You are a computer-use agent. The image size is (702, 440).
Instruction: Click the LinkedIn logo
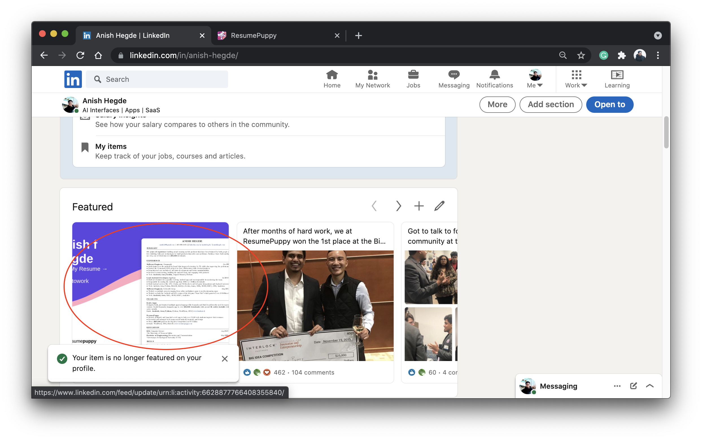pos(73,79)
